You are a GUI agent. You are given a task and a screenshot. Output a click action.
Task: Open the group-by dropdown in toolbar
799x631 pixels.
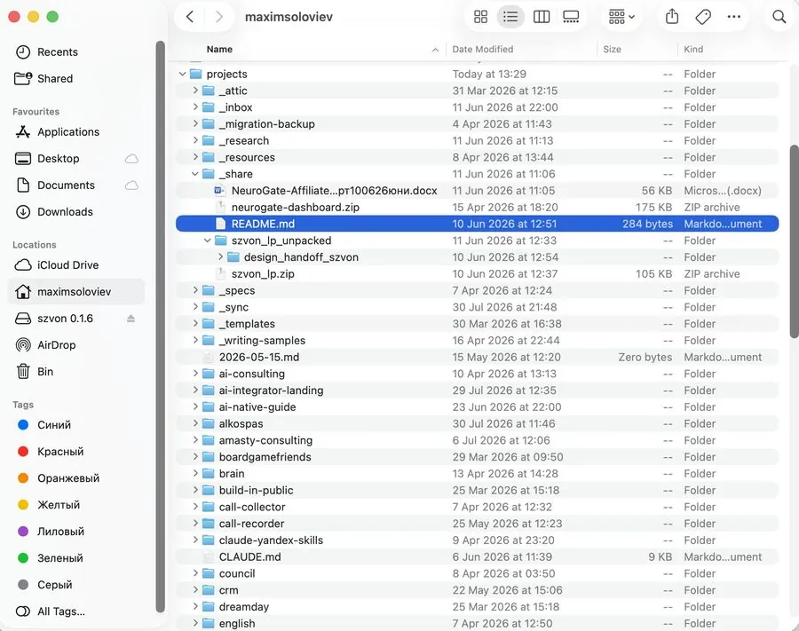click(621, 17)
